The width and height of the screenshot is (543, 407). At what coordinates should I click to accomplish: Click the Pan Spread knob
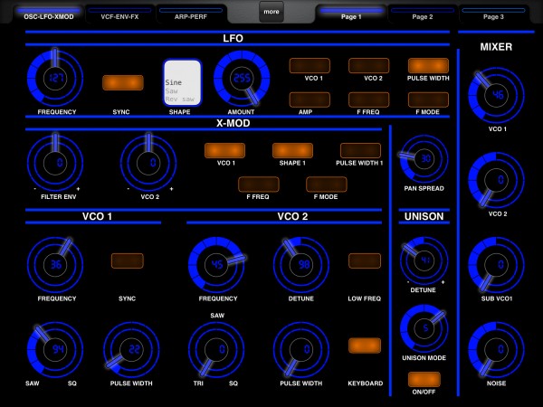click(x=424, y=158)
